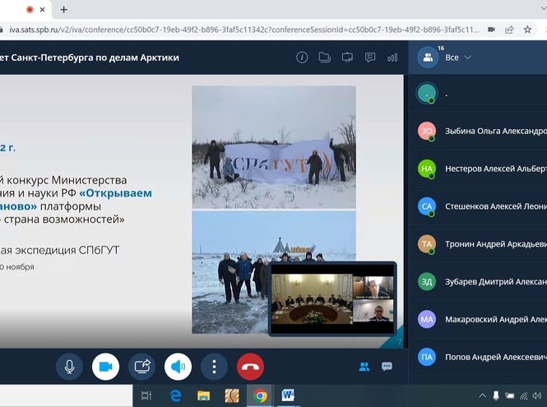Click the ПА blue avatar circle
The width and height of the screenshot is (547, 407).
[427, 357]
